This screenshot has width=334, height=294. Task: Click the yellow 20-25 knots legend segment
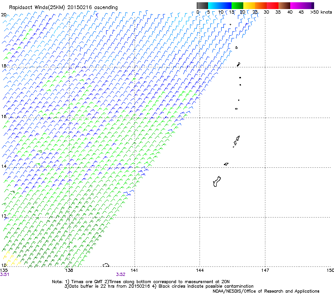point(249,5)
